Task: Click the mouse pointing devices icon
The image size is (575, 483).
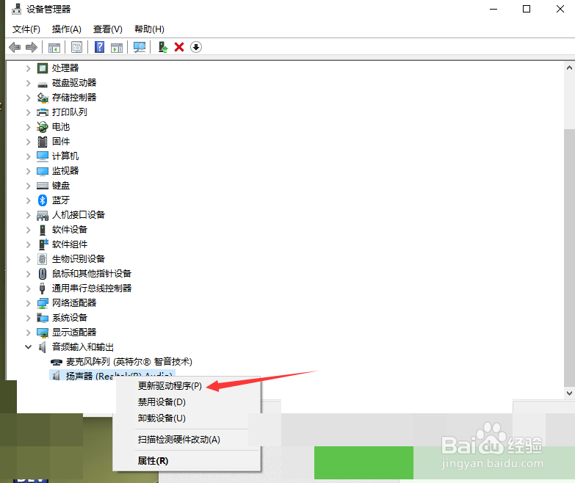Action: point(43,273)
